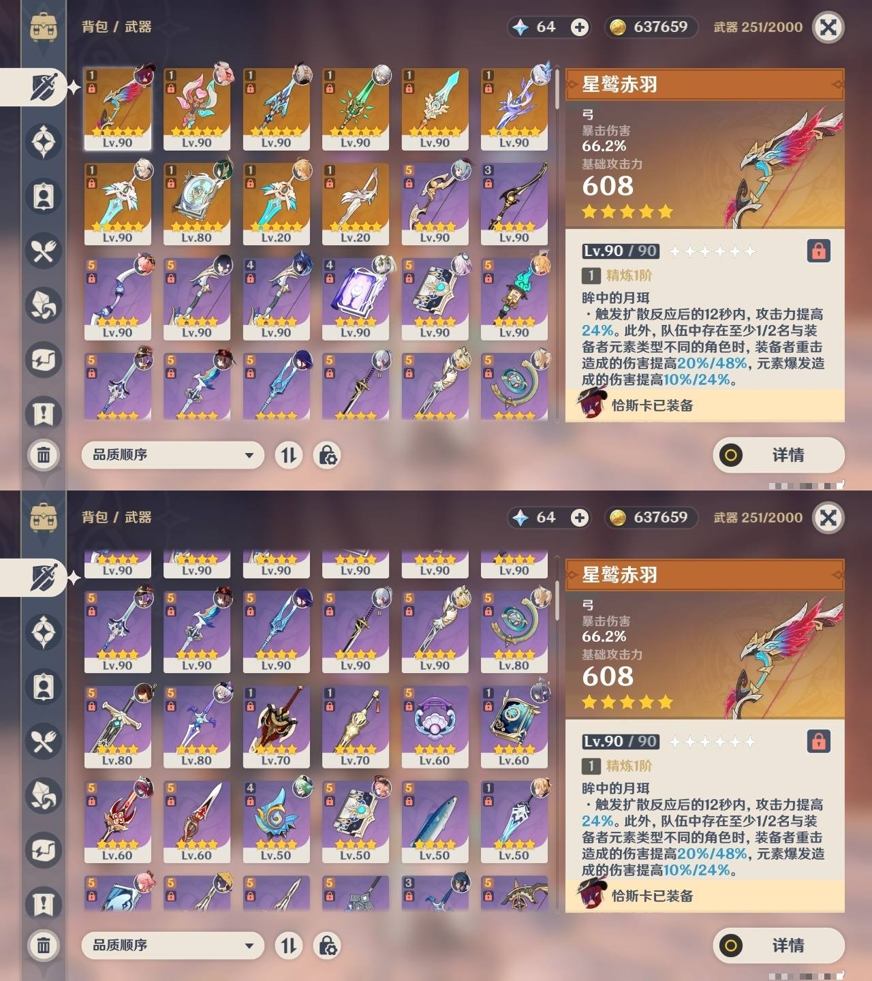Click the trash can discard icon in upper view
Screen dimensions: 872x981
pyautogui.click(x=44, y=454)
